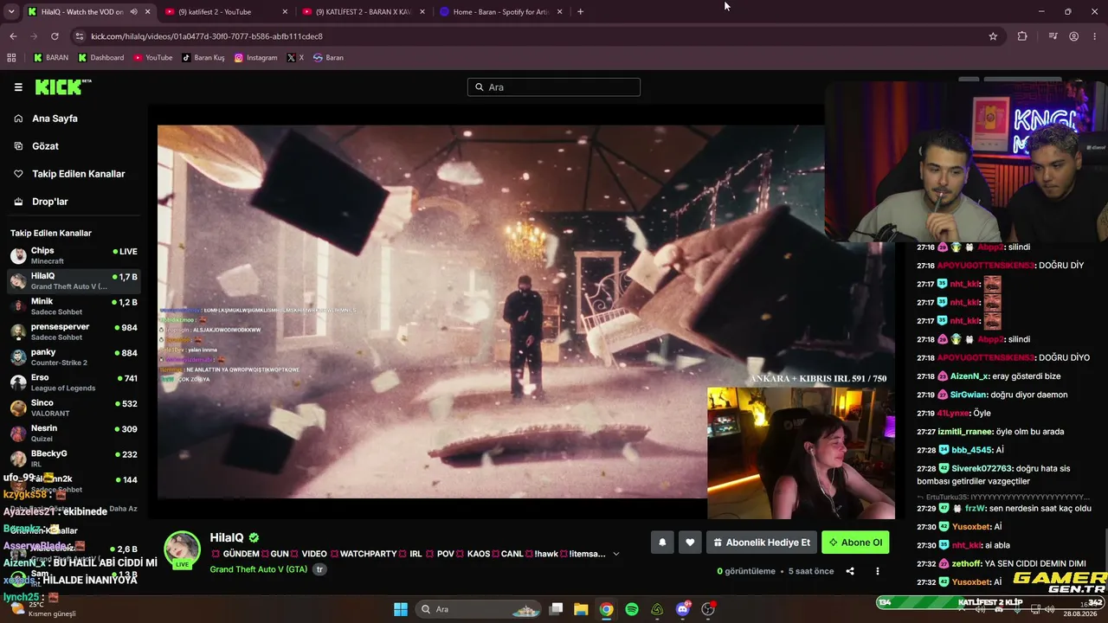This screenshot has width=1108, height=623.
Task: Expand the stream title with the chevron
Action: click(x=616, y=554)
